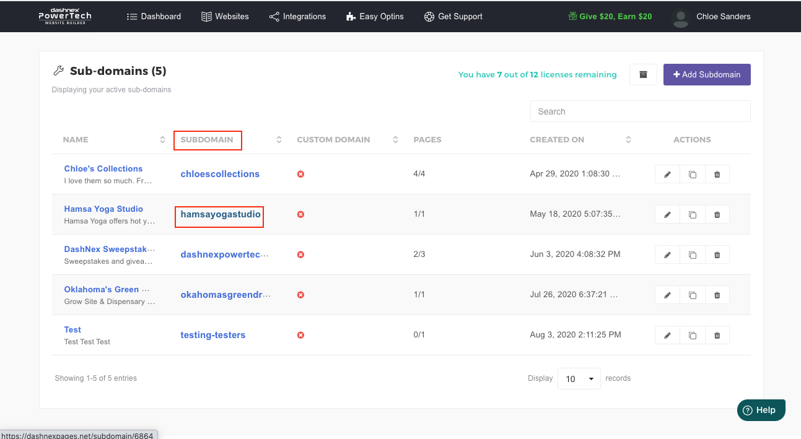Edit the DashNex Sweepstakes subdomain
This screenshot has width=801, height=439.
[667, 255]
